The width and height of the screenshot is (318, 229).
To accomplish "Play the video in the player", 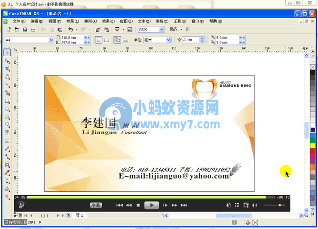I will click(x=152, y=206).
